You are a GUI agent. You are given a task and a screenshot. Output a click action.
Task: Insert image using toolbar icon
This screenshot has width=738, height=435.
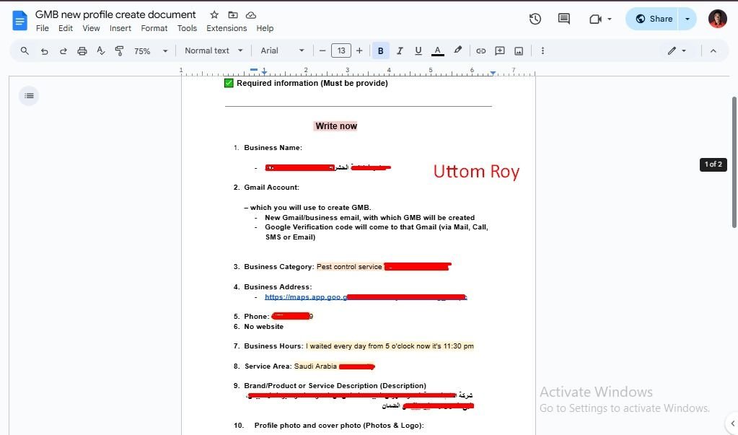(519, 51)
